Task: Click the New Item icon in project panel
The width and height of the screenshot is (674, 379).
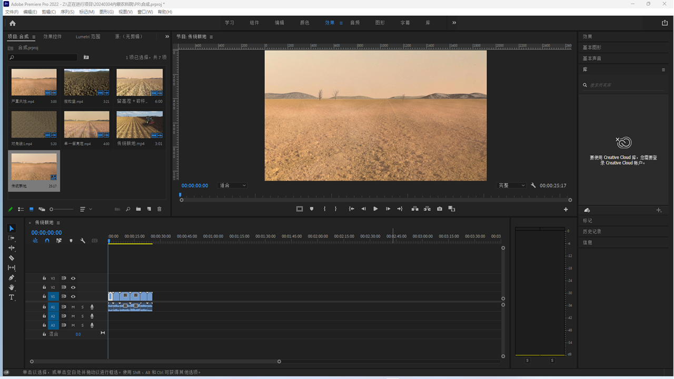Action: (149, 209)
